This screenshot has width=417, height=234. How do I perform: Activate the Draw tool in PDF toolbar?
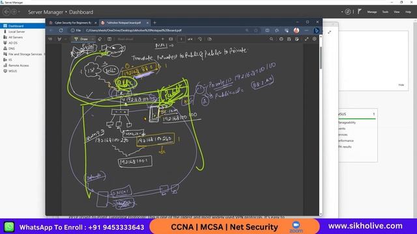pos(81,39)
